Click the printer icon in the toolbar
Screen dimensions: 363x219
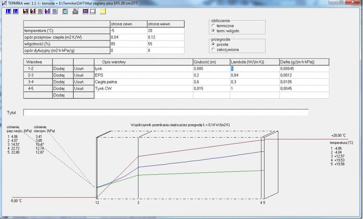pyautogui.click(x=75, y=11)
